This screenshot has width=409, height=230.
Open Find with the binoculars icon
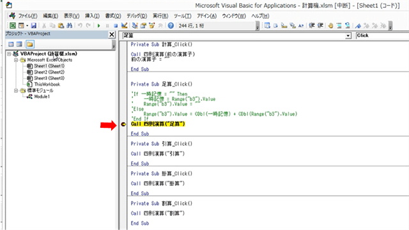[x=69, y=26]
